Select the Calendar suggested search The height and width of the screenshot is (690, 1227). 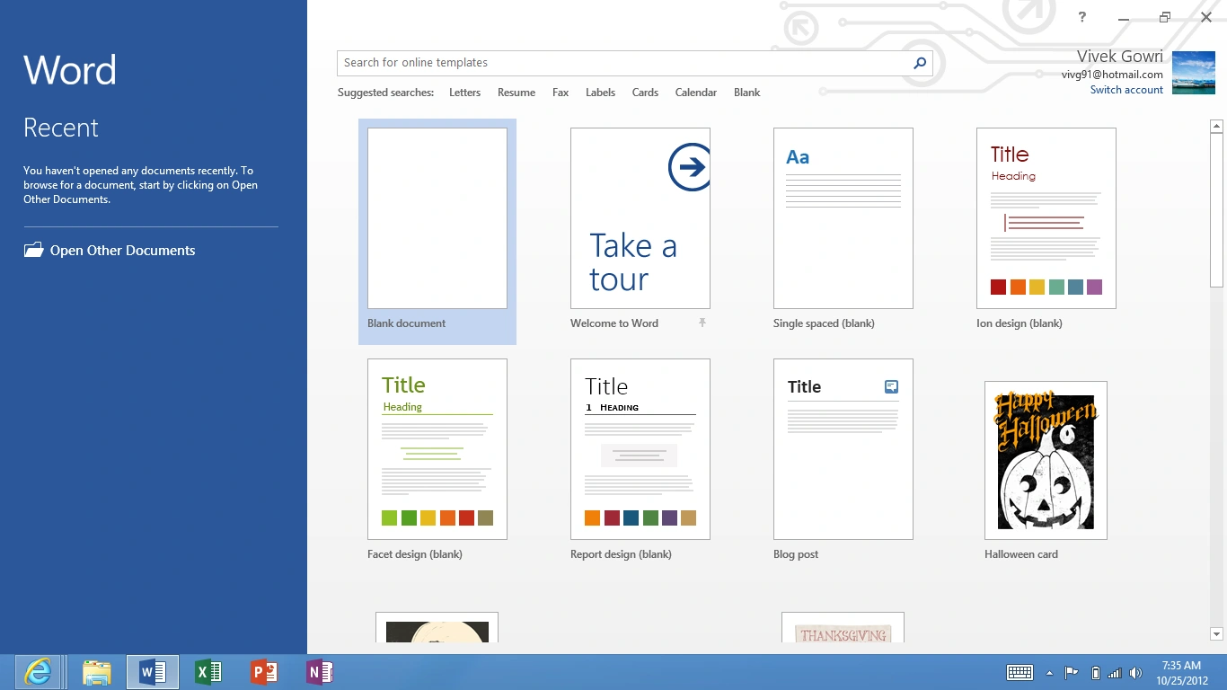tap(695, 93)
